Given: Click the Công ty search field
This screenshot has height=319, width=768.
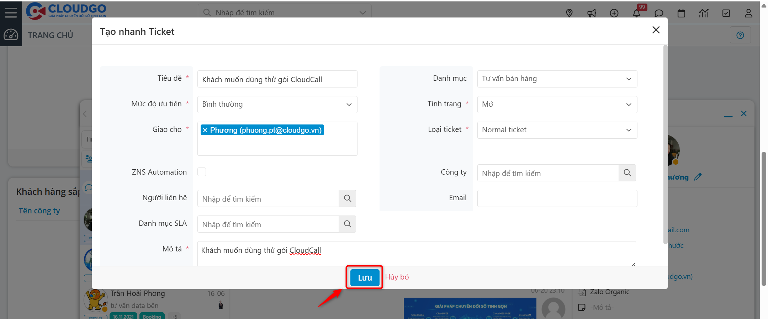Looking at the screenshot, I should pyautogui.click(x=548, y=173).
